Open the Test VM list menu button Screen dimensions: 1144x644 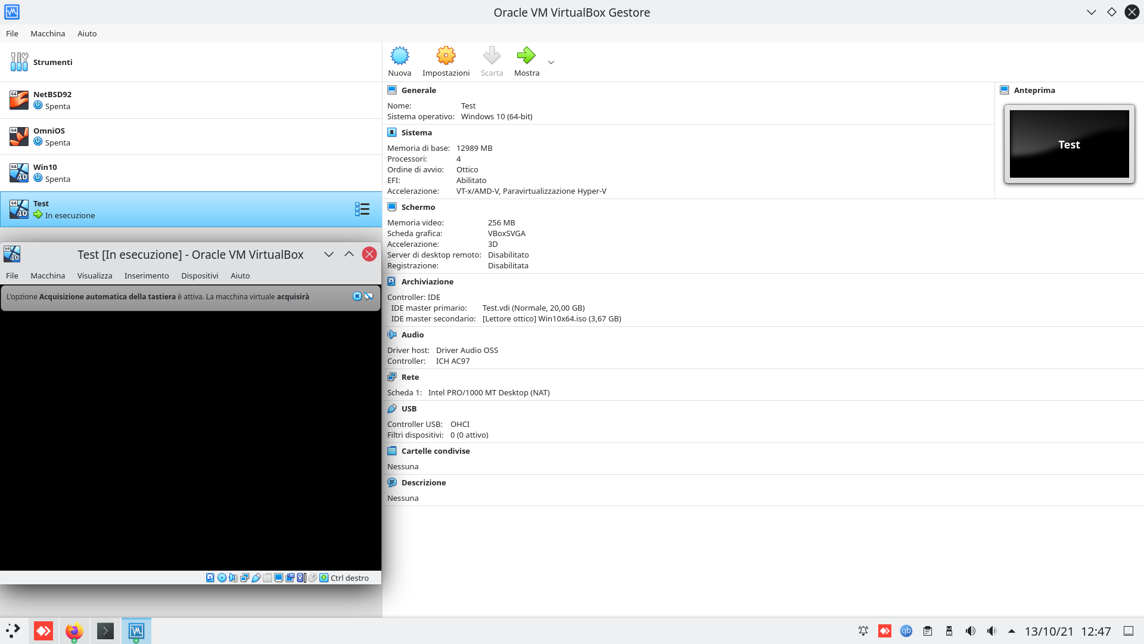pyautogui.click(x=362, y=209)
